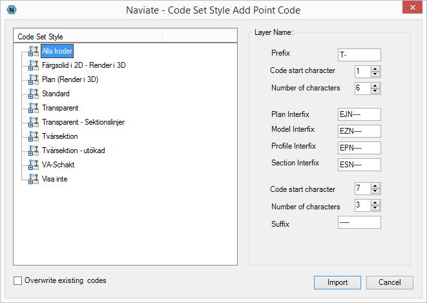The height and width of the screenshot is (303, 427).
Task: Click the Alla koder code set icon
Action: (34, 51)
